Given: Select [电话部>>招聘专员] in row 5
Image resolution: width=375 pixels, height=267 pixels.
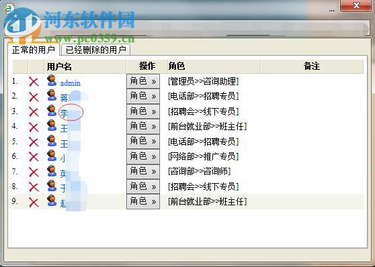Looking at the screenshot, I should pyautogui.click(x=204, y=142).
